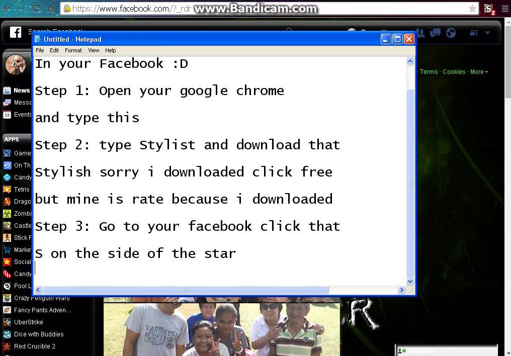
Task: Click the Games app icon in sidebar
Action: pos(7,153)
